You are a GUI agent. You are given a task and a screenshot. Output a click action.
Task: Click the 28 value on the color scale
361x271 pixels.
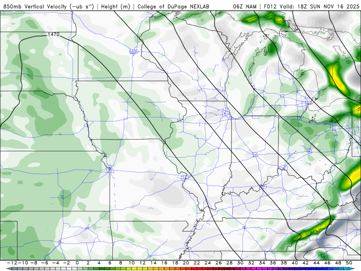point(229,263)
